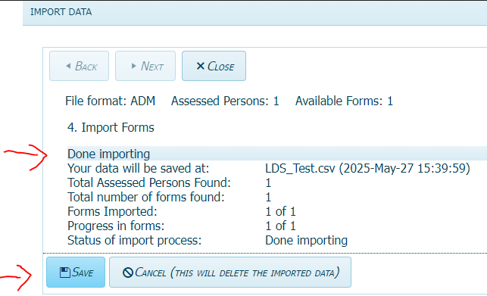Go to the Next step
487x296 pixels.
click(x=145, y=66)
